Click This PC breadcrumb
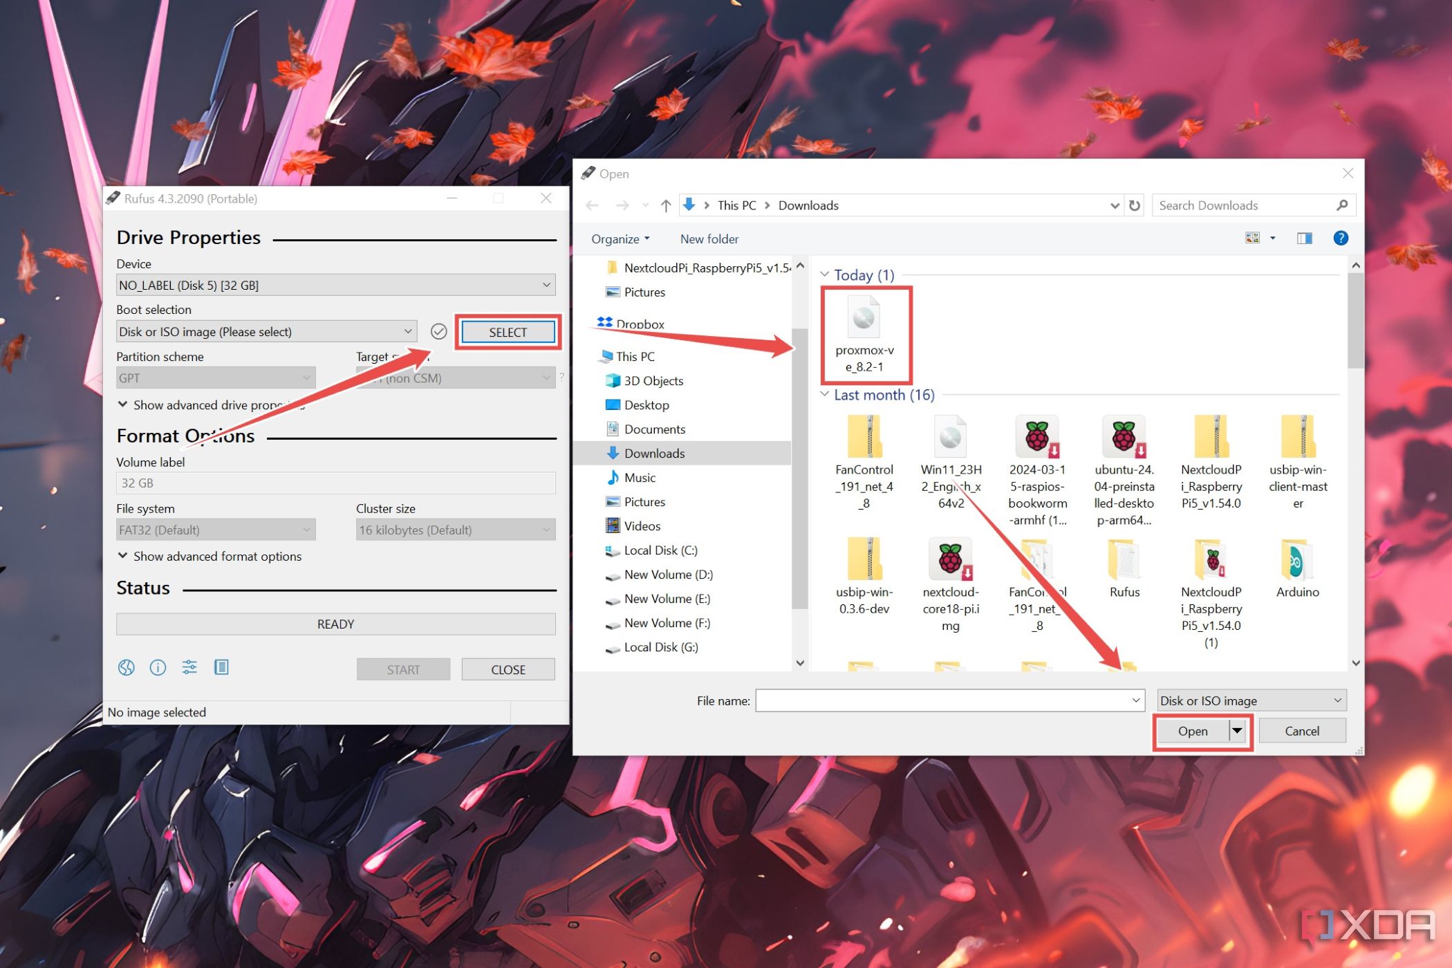The width and height of the screenshot is (1452, 968). (736, 205)
